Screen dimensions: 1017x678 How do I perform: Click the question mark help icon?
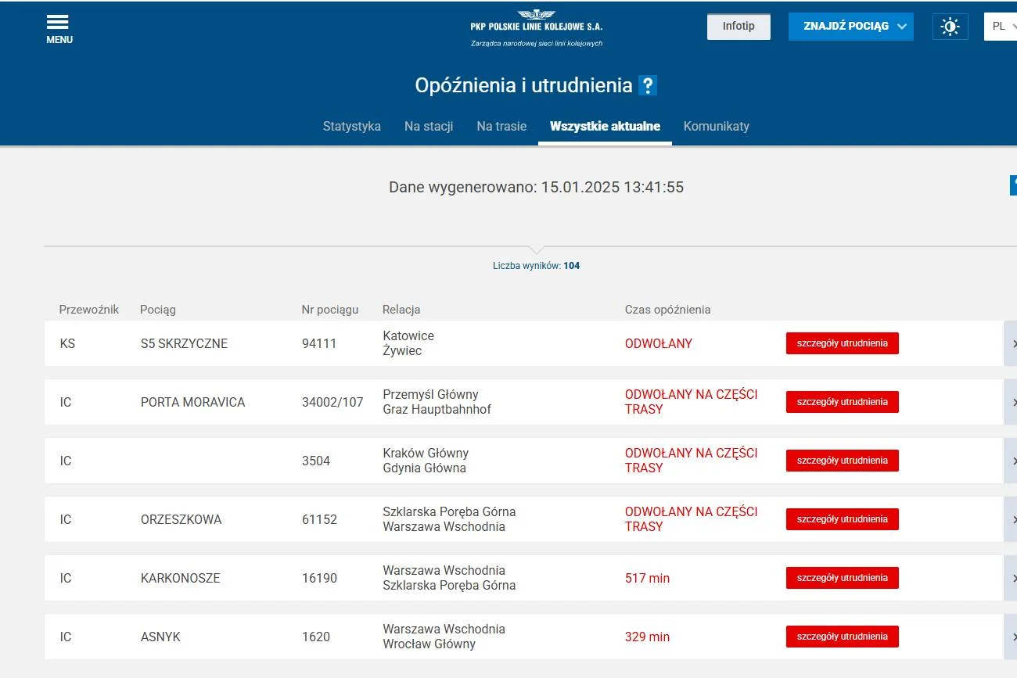pos(647,85)
